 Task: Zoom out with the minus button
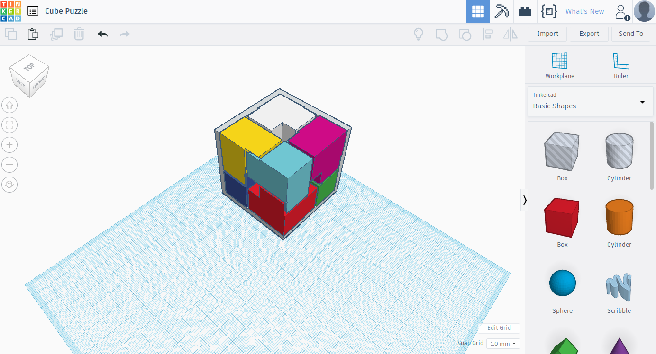coord(9,165)
